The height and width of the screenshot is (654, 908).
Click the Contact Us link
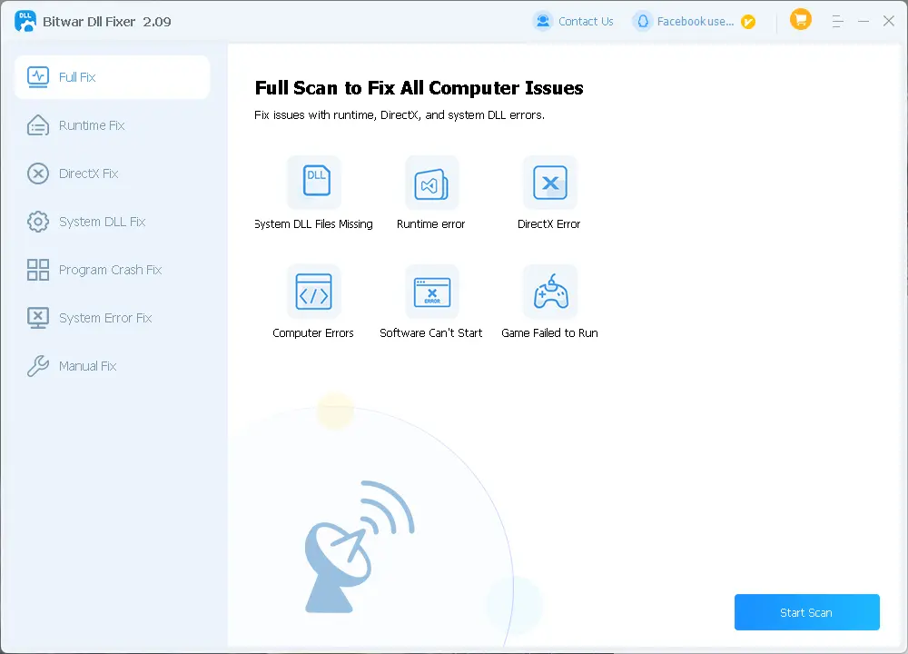coord(574,21)
